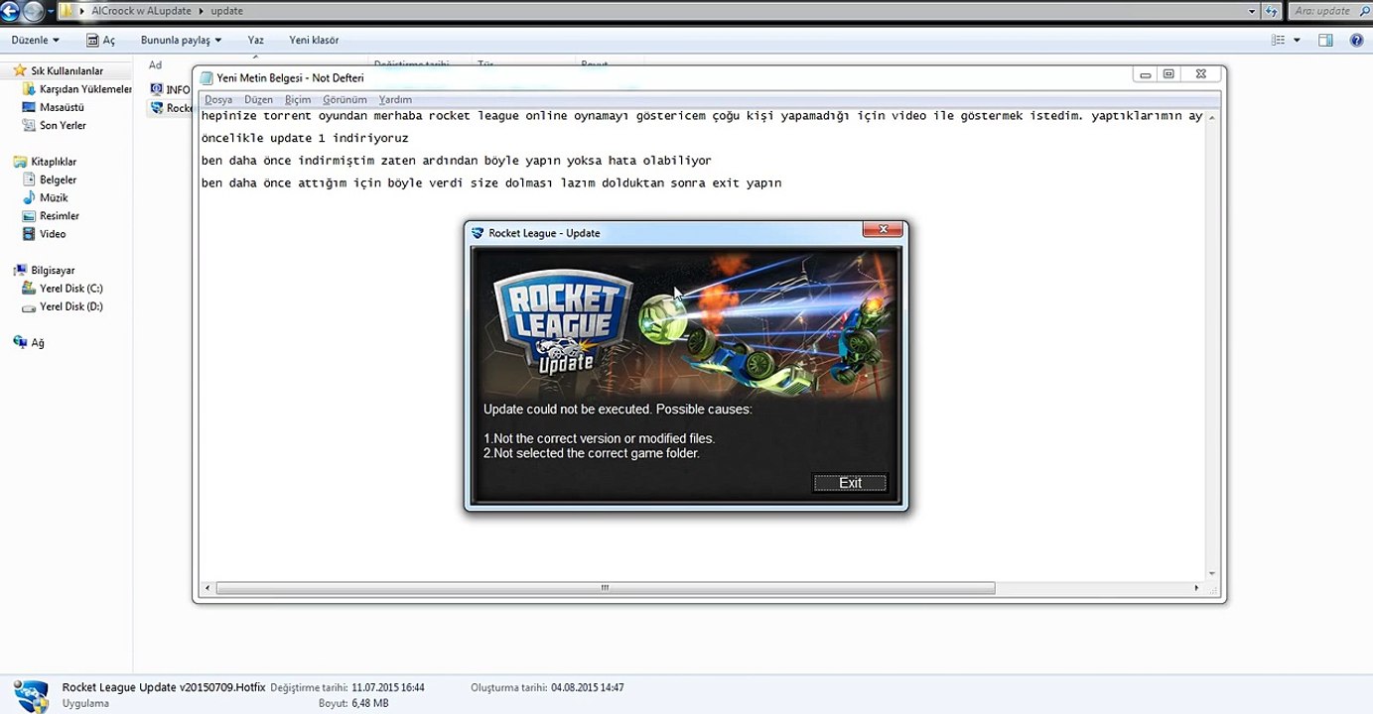1373x714 pixels.
Task: Click the Rocket League application icon in details pane
Action: [x=30, y=694]
